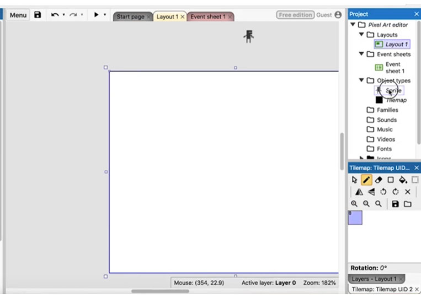Rotate tile clockwise
421x298 pixels.
click(396, 192)
